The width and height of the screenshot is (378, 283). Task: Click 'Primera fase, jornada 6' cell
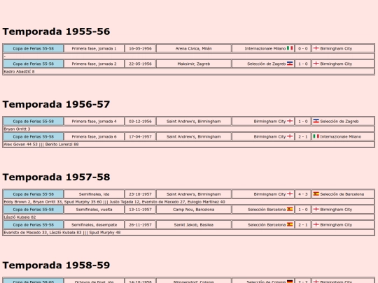[x=94, y=137]
